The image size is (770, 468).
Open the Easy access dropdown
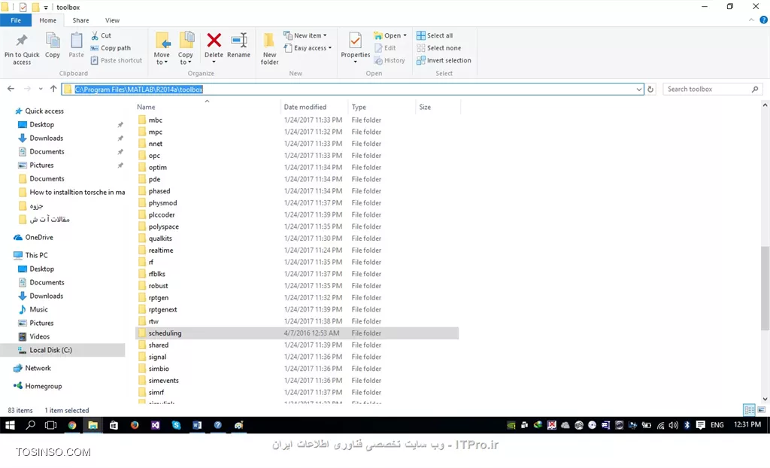click(308, 47)
